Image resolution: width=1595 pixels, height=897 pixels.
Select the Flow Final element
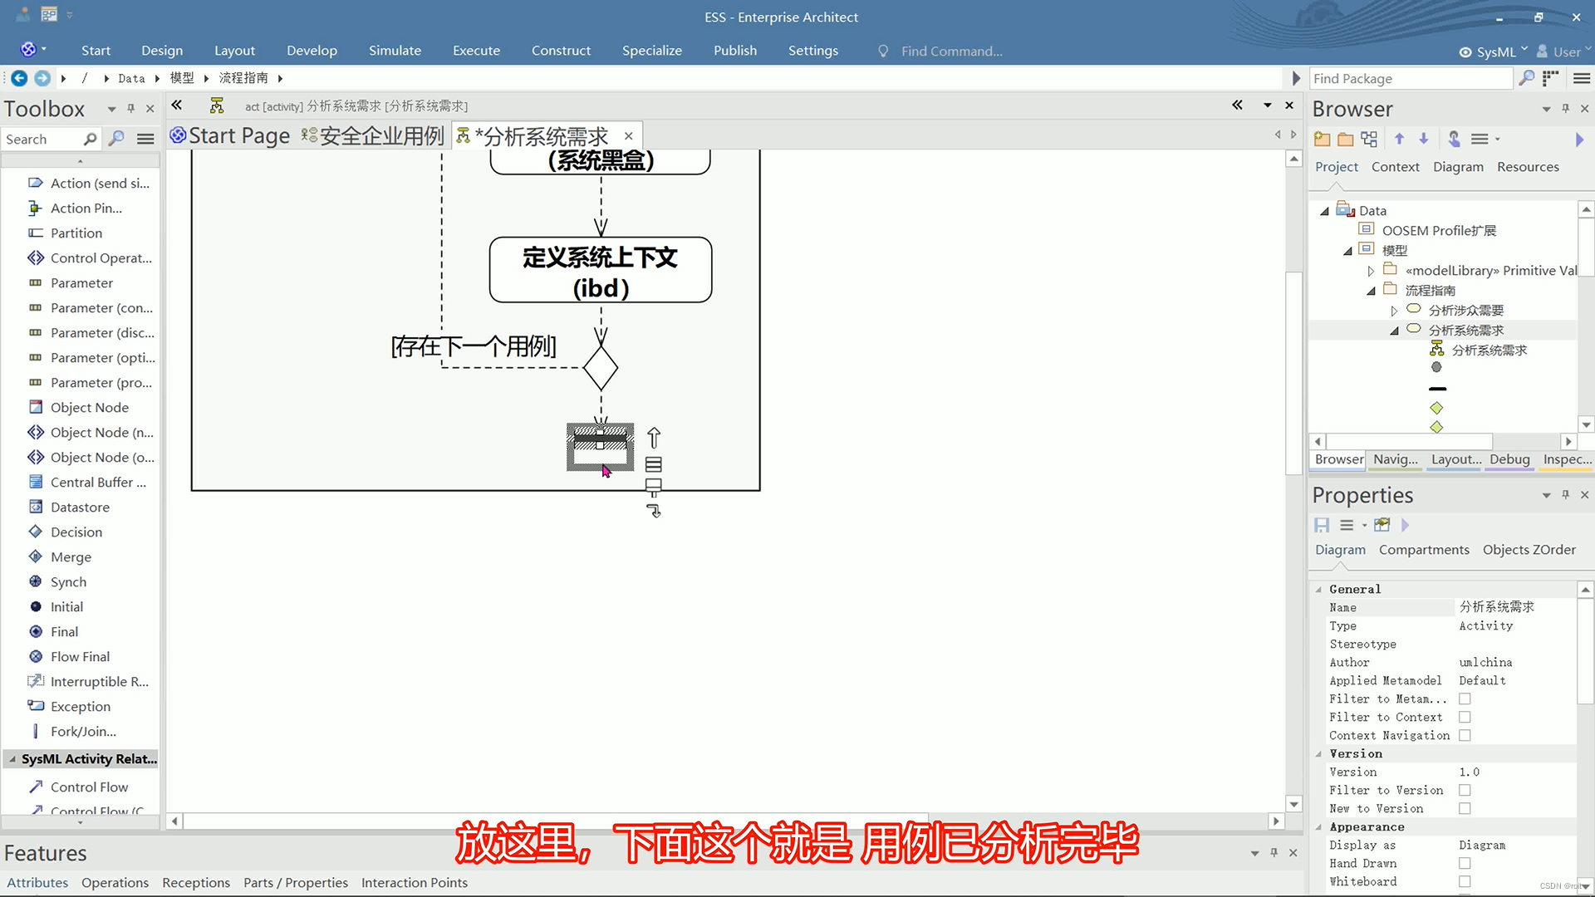(81, 656)
